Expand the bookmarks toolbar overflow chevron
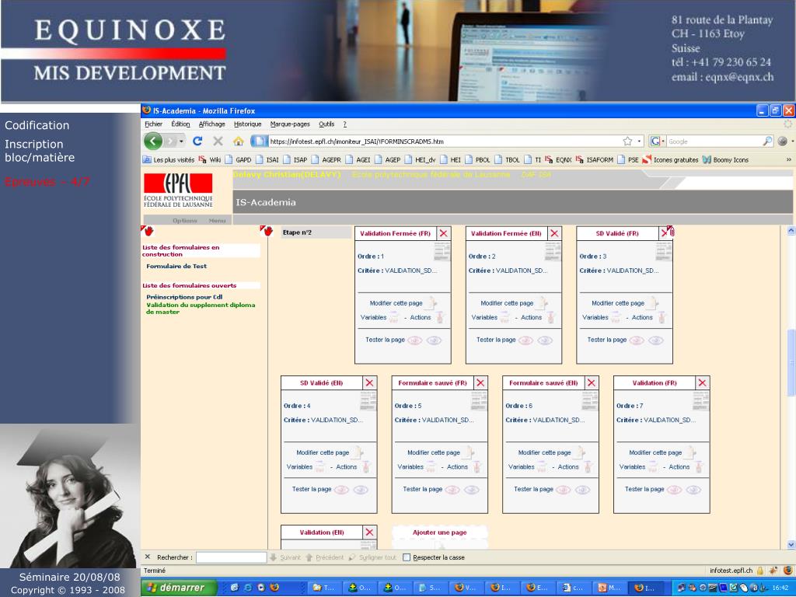The height and width of the screenshot is (597, 796). pyautogui.click(x=788, y=159)
